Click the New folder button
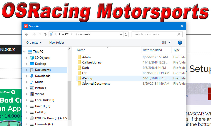 tap(57, 43)
